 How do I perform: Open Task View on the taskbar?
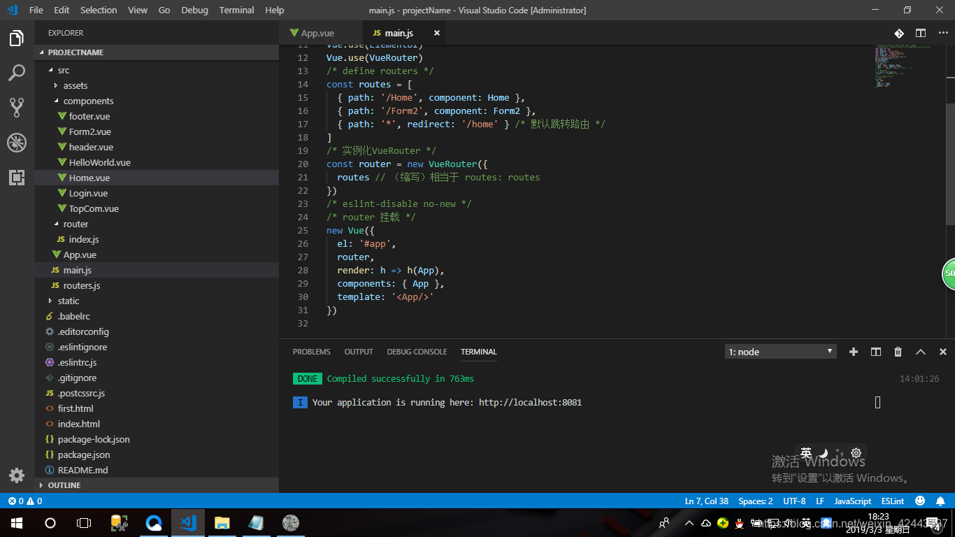tap(84, 523)
